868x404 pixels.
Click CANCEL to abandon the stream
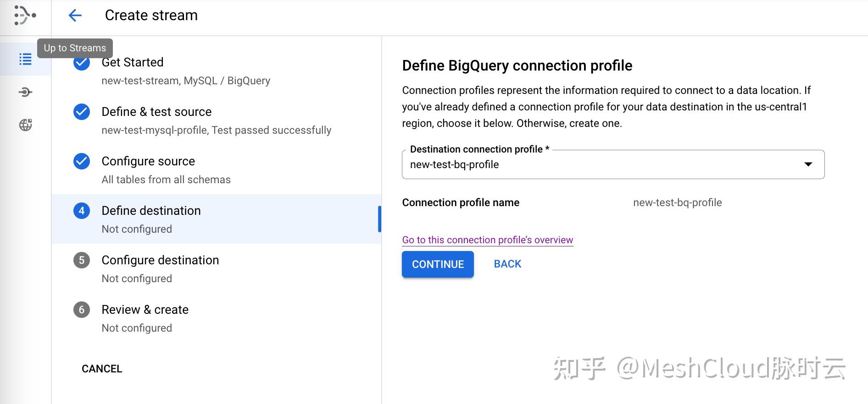pos(102,368)
